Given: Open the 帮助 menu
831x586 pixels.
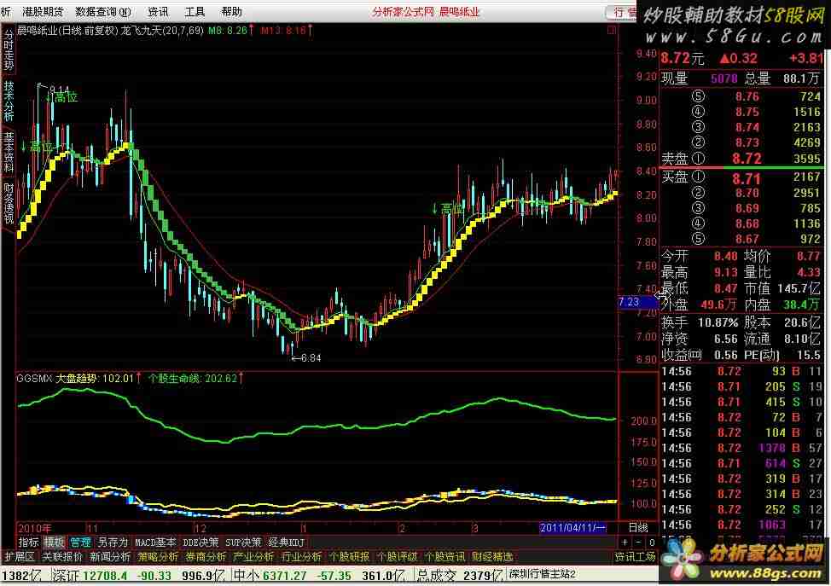Looking at the screenshot, I should tap(231, 12).
